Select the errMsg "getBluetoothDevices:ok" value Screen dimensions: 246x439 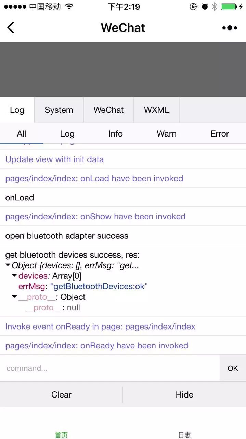(x=99, y=286)
